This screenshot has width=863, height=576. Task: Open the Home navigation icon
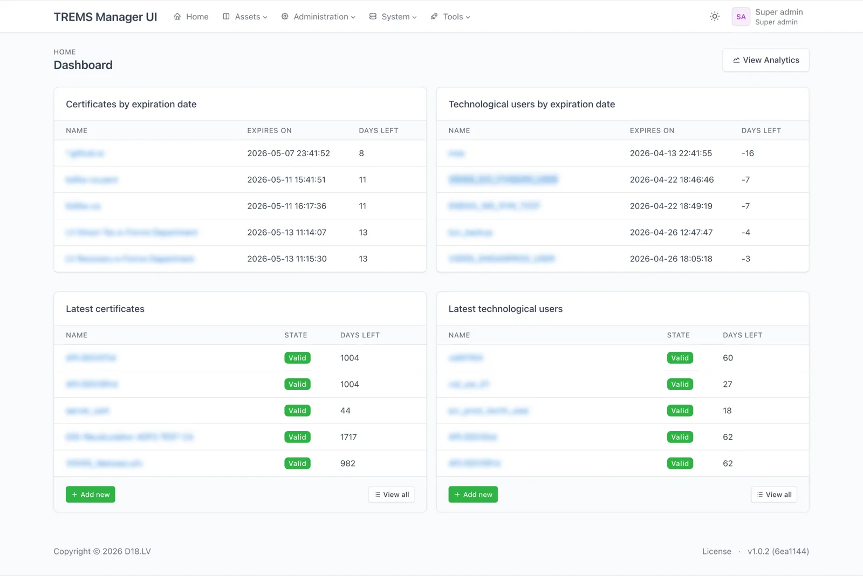(177, 17)
